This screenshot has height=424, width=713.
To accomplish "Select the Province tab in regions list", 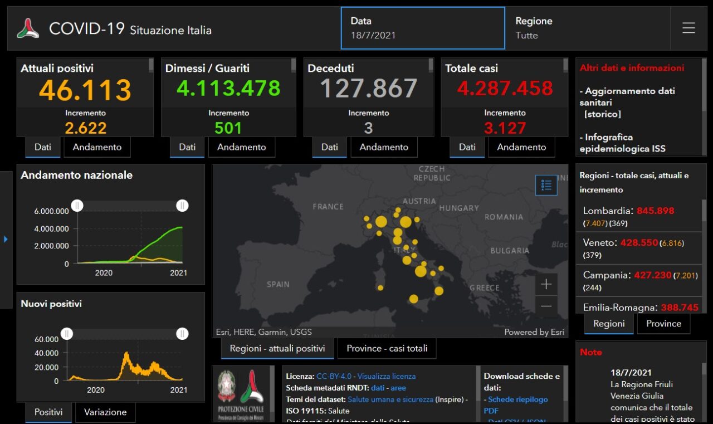I will (x=663, y=324).
